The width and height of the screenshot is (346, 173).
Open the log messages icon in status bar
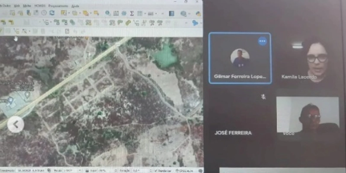click(200, 171)
